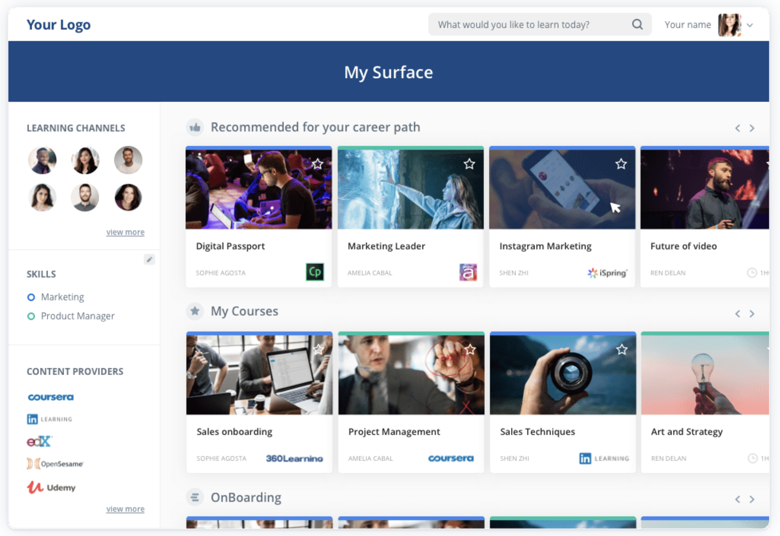Viewport: 780px width, 536px height.
Task: Open the user profile dropdown arrow
Action: click(x=750, y=25)
